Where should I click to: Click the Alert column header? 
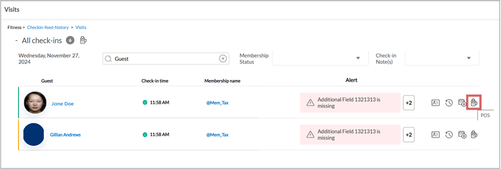click(351, 80)
